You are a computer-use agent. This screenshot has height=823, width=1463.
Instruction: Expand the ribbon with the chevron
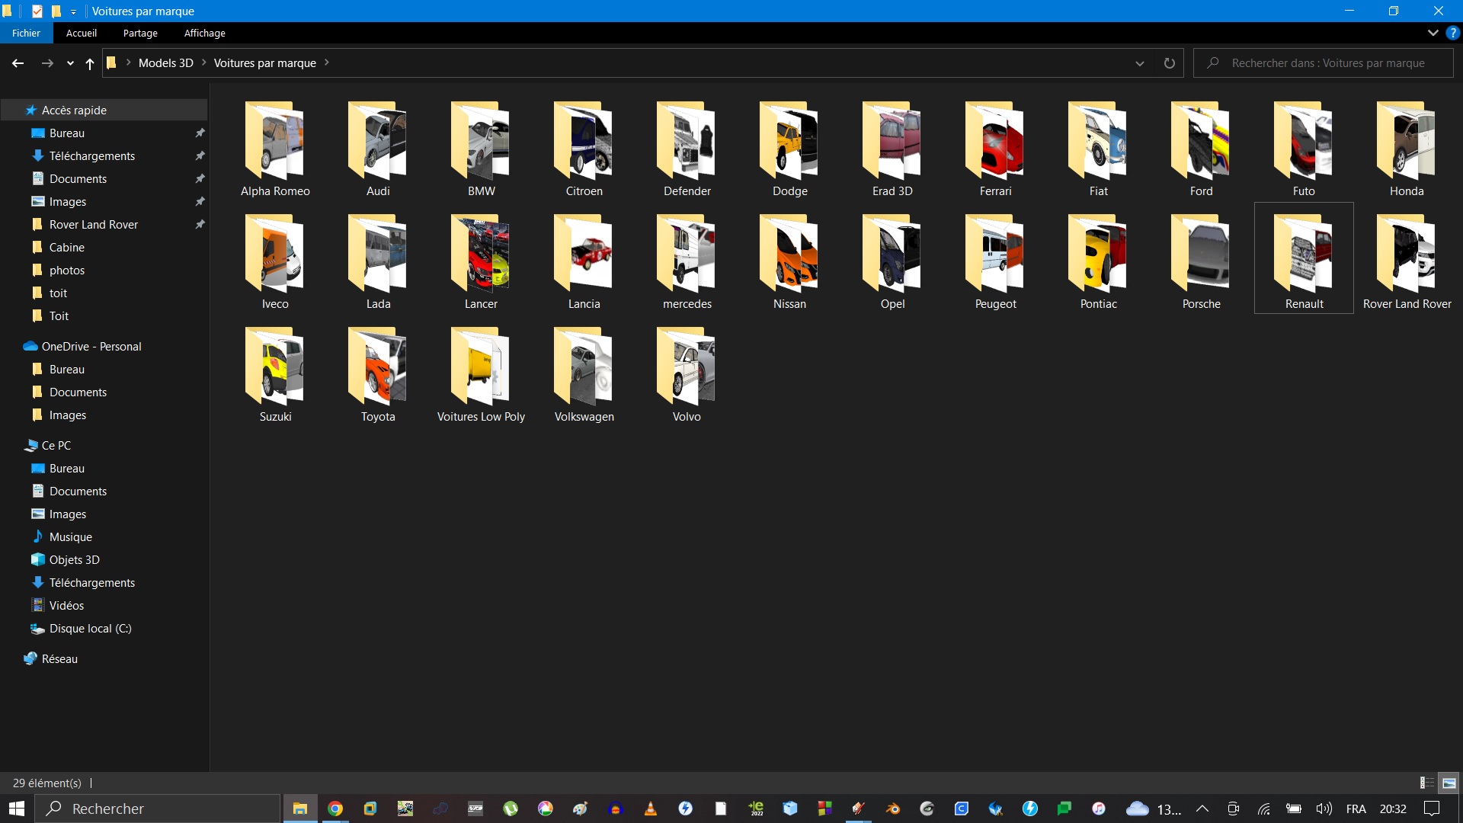(1433, 33)
